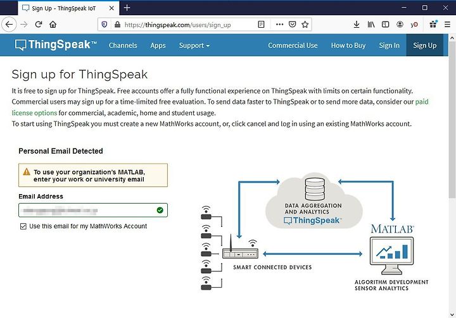Toggle the sidebar icon in toolbar
The width and height of the screenshot is (456, 318).
pos(385,25)
